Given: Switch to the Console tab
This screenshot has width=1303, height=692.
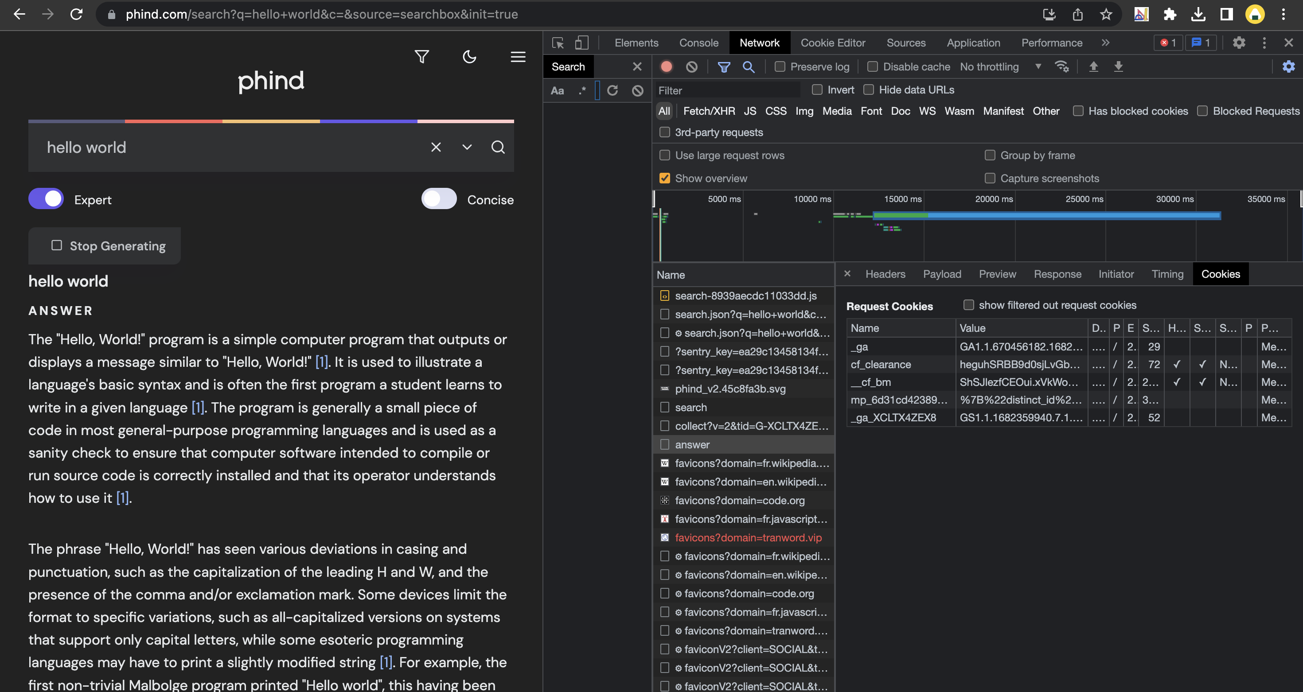Looking at the screenshot, I should (x=698, y=43).
